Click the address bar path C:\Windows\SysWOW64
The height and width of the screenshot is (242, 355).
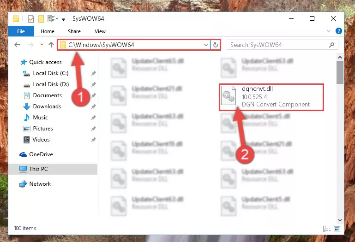pos(101,45)
